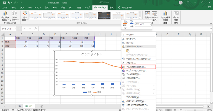Open Add Chart Element (グラフ要素を追加) button
213x111 pixels.
[5, 16]
